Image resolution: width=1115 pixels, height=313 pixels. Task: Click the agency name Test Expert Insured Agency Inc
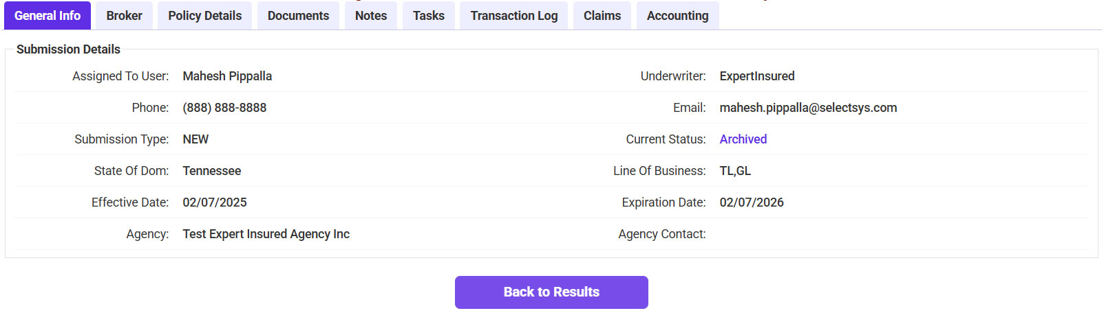[266, 234]
